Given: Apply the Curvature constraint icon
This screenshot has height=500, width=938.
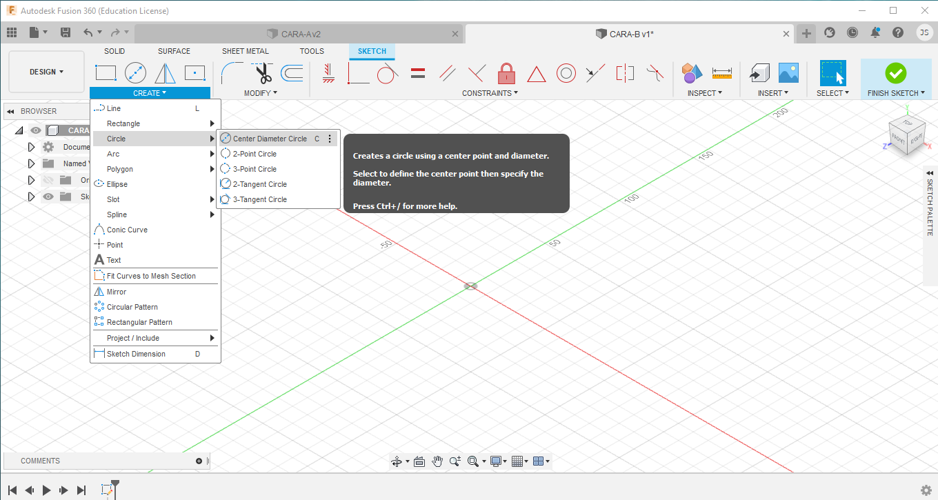Looking at the screenshot, I should pyautogui.click(x=655, y=72).
